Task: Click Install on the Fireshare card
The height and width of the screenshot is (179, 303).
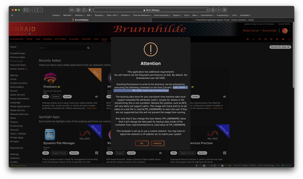Action: coord(67,96)
